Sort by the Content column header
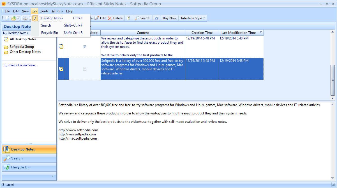The height and width of the screenshot is (188, 337). pos(143,33)
